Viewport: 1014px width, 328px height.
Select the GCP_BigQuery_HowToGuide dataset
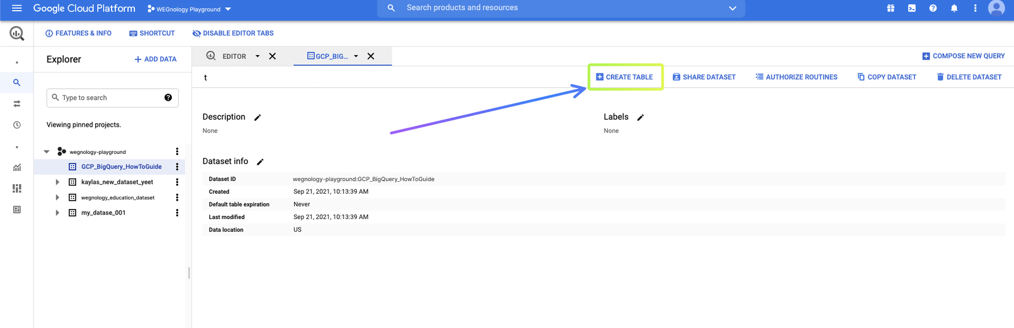click(121, 167)
